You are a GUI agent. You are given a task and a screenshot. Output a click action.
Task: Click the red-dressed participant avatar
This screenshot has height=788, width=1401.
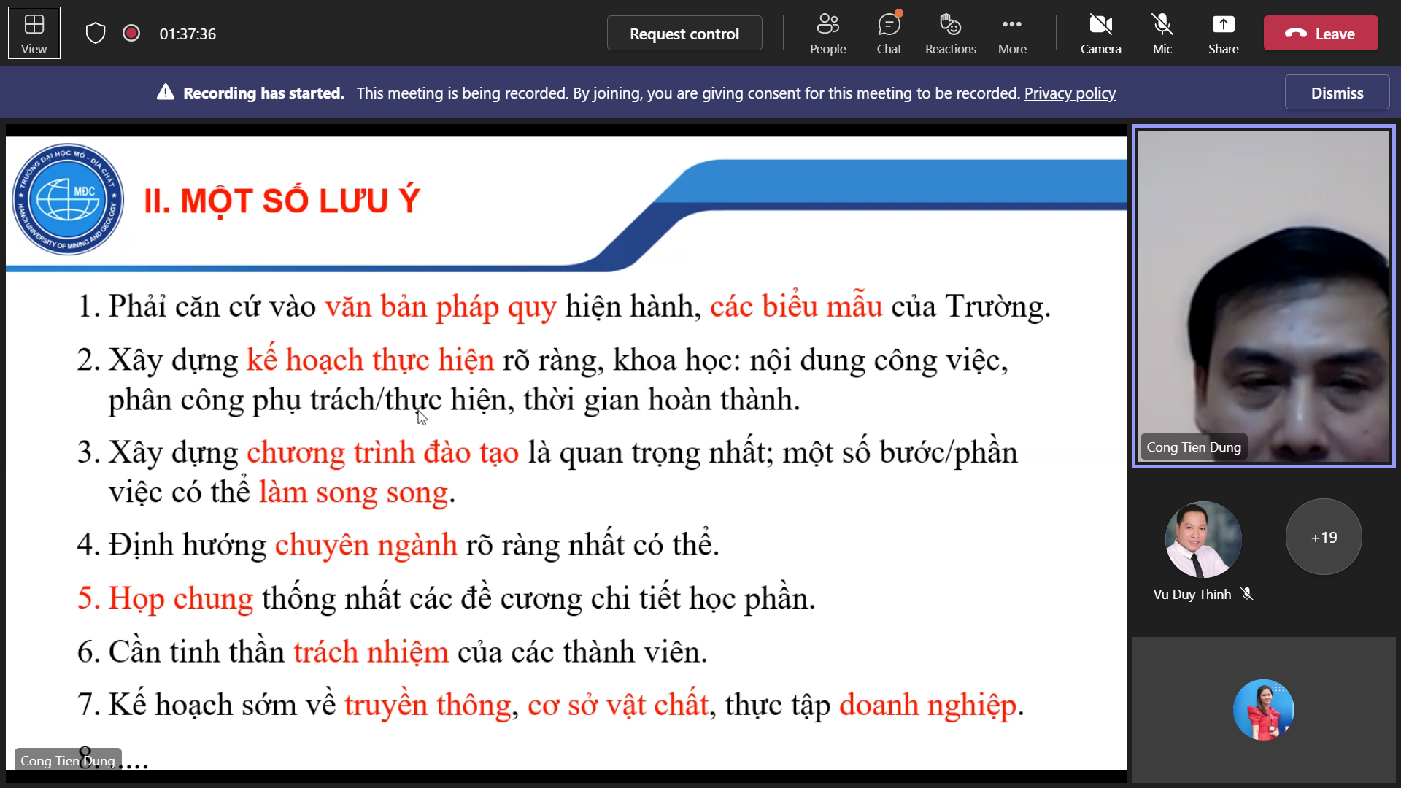coord(1264,709)
